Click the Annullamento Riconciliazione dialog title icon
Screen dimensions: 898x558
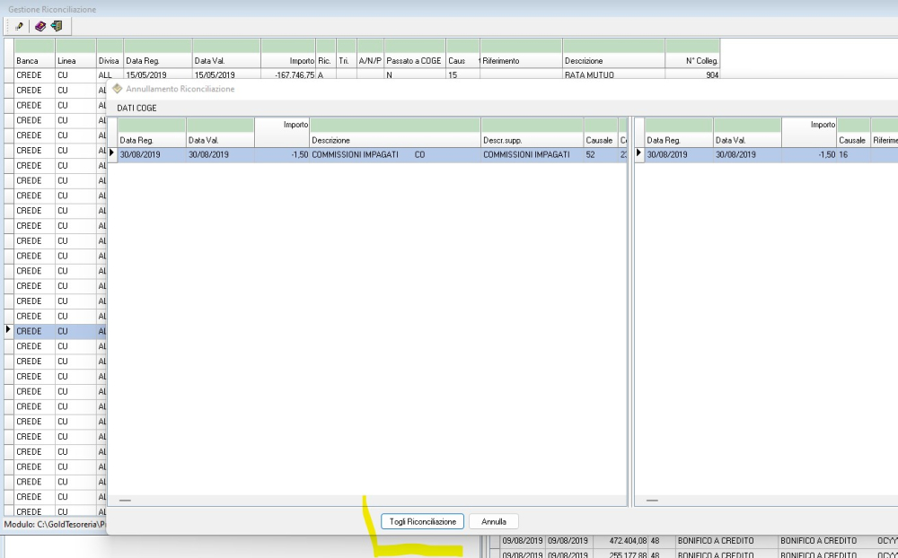pos(117,89)
